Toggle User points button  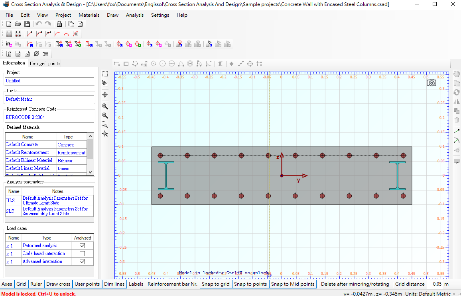click(x=87, y=284)
